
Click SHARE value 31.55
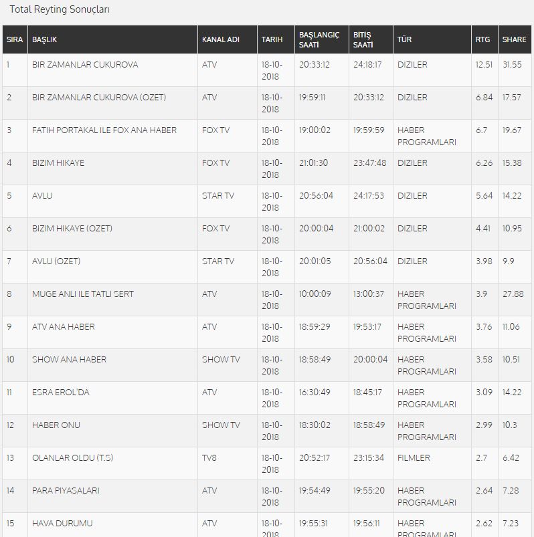[x=512, y=65]
